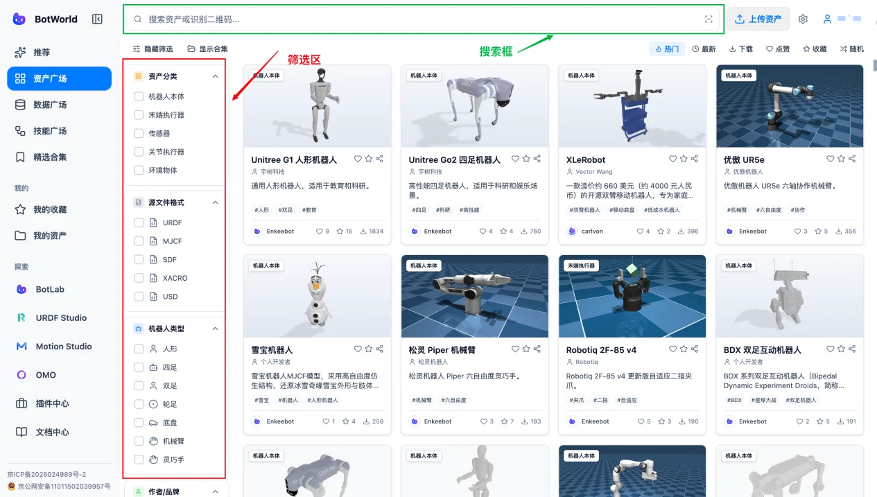Click the 插件中心 briefcase icon

tap(21, 403)
